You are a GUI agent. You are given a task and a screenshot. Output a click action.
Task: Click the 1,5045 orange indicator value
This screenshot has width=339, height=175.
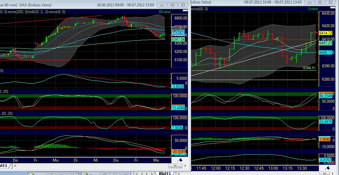coord(325,139)
